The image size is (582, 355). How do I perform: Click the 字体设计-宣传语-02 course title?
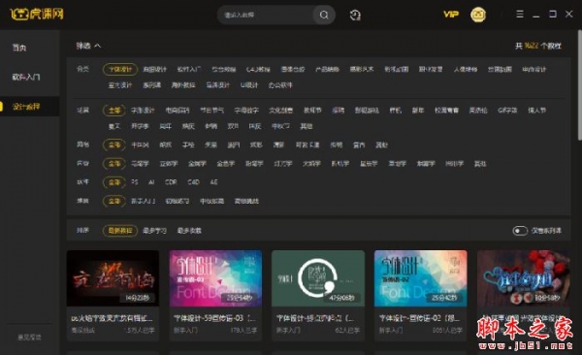click(419, 318)
